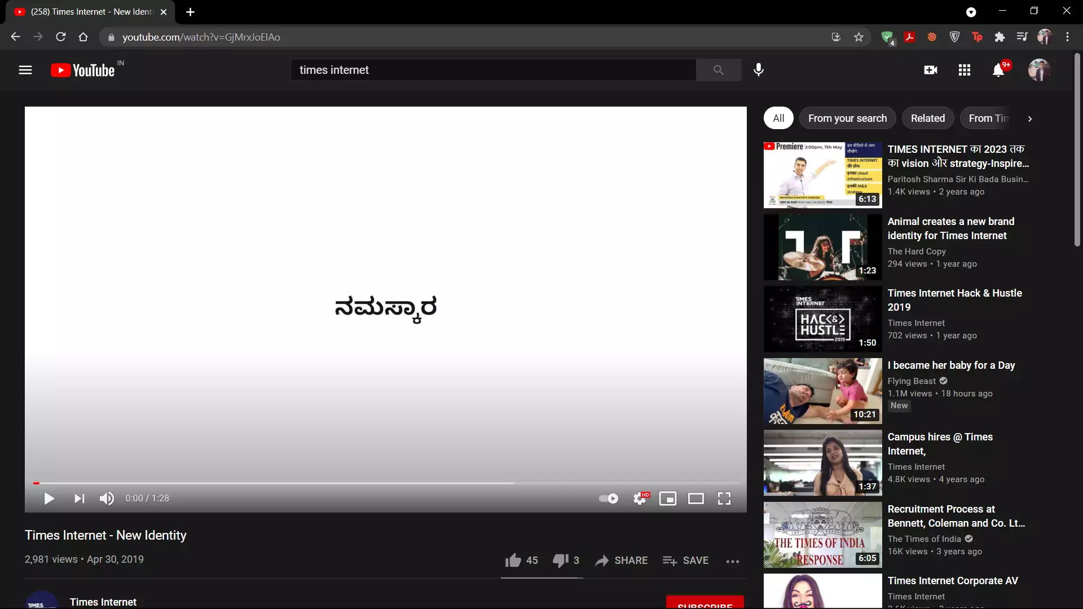This screenshot has width=1083, height=609.
Task: Open Times Internet channel name link
Action: pos(103,602)
